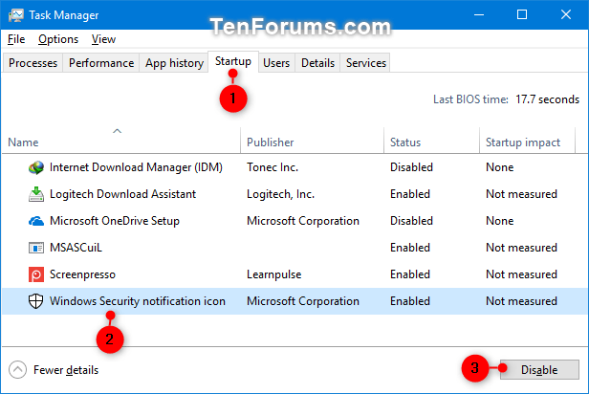Viewport: 589px width, 394px height.
Task: Switch to the Services tab
Action: click(x=366, y=63)
